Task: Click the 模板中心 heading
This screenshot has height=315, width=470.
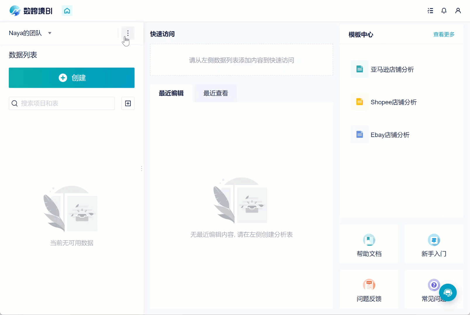Action: click(x=361, y=35)
